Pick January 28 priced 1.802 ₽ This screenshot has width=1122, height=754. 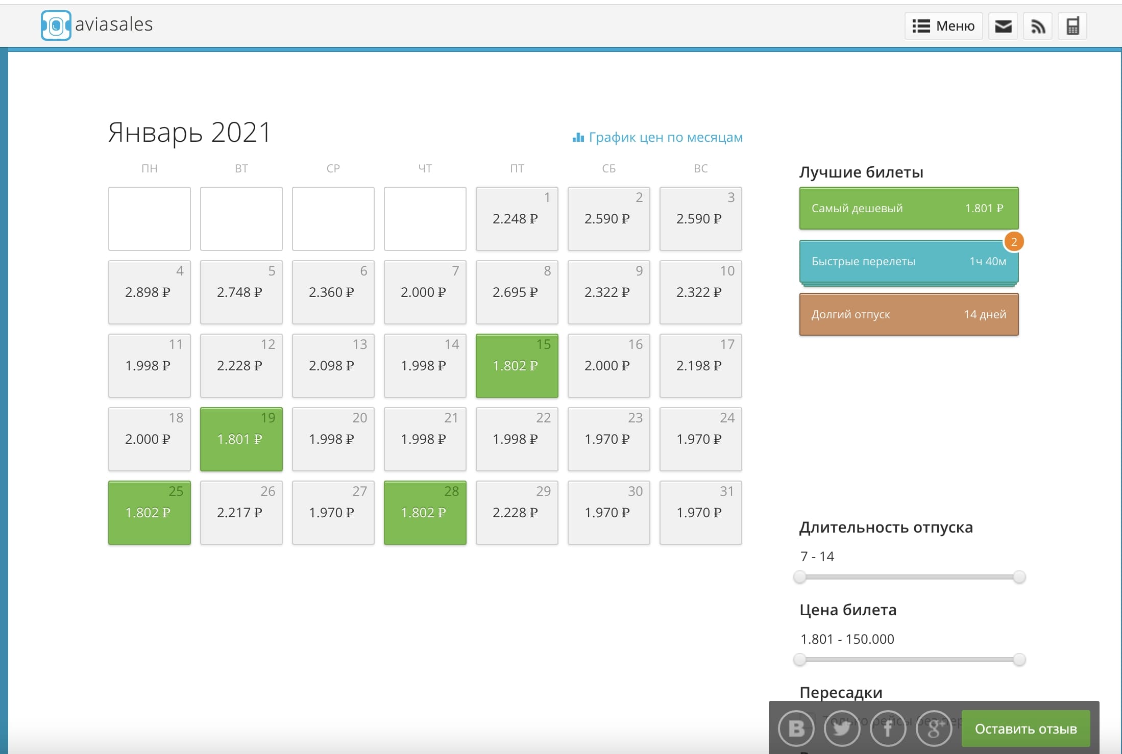tap(425, 513)
